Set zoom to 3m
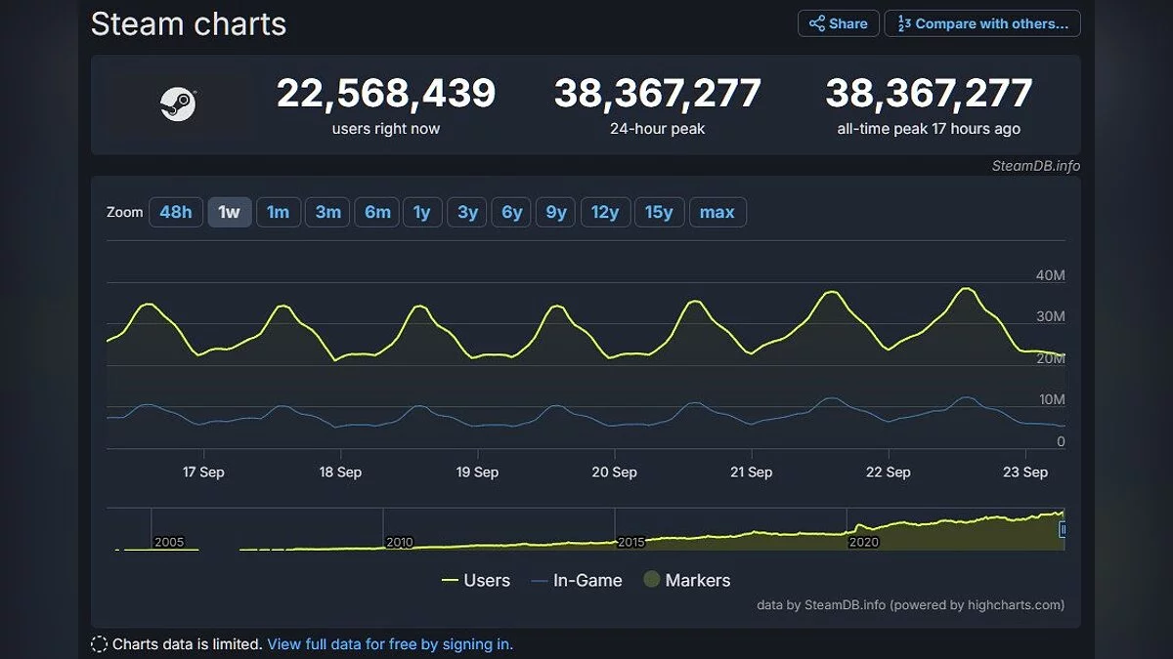This screenshot has width=1173, height=659. (327, 212)
